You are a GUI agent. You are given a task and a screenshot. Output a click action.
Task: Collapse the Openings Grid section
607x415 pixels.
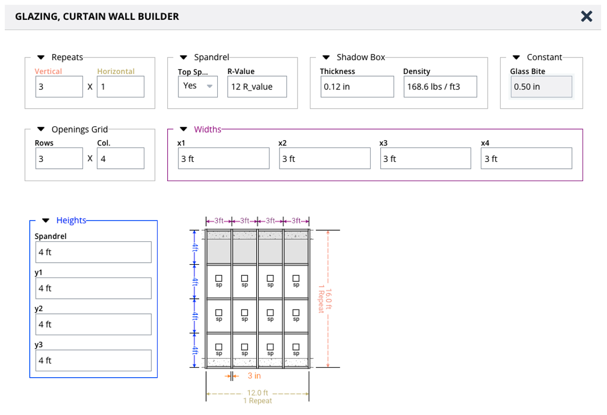pyautogui.click(x=41, y=129)
